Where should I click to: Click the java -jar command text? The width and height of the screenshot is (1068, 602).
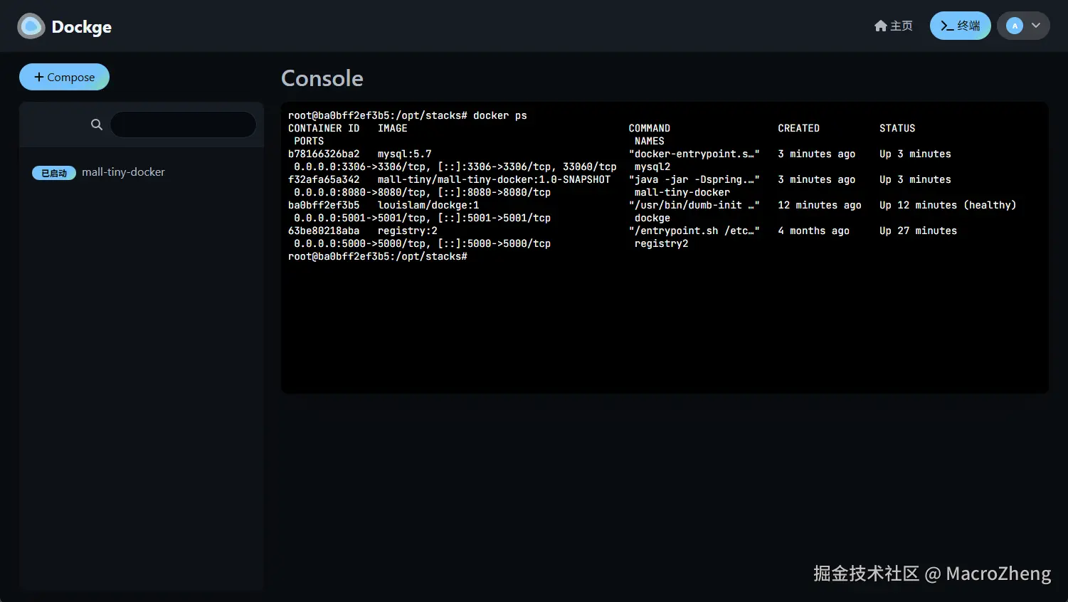point(694,179)
